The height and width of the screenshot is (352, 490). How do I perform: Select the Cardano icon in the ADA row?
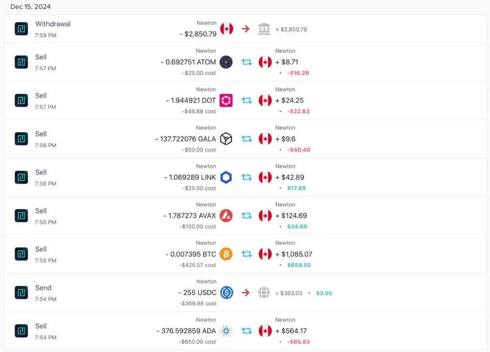(x=226, y=330)
